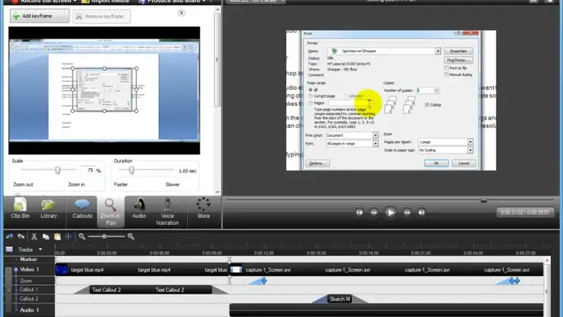Click the Split icon in the timeline toolbar
This screenshot has width=563, height=317.
click(69, 236)
